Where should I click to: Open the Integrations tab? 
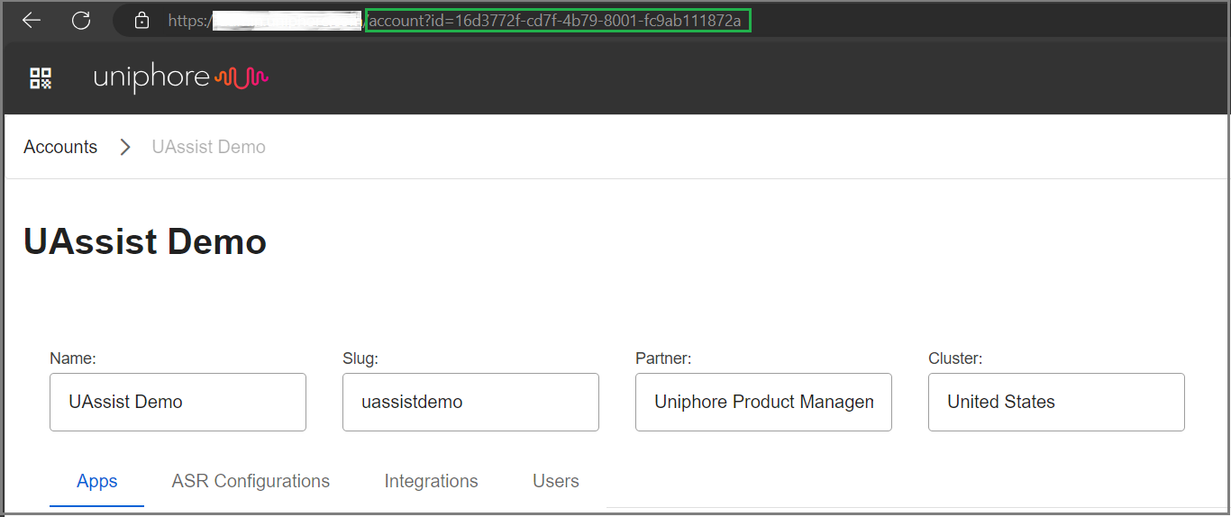point(431,481)
